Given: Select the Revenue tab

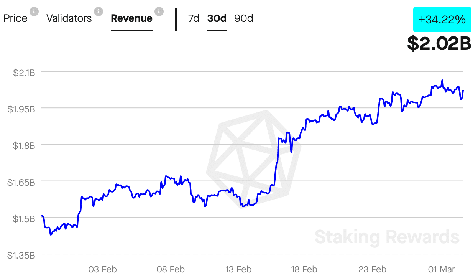Looking at the screenshot, I should click(x=131, y=18).
